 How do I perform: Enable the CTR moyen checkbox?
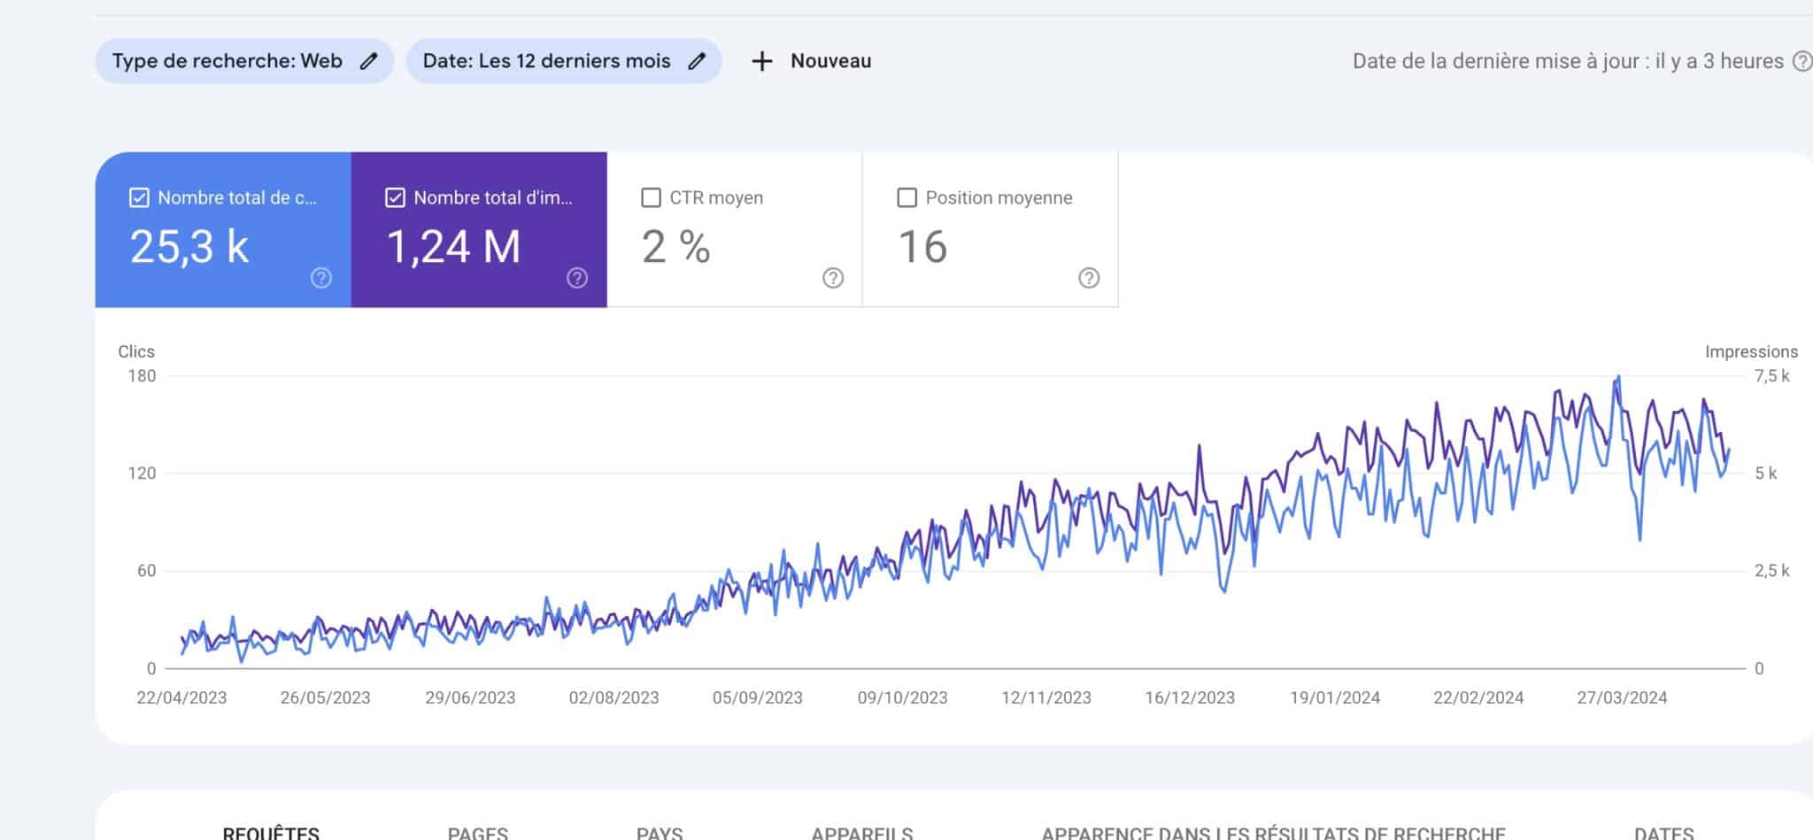pos(651,197)
